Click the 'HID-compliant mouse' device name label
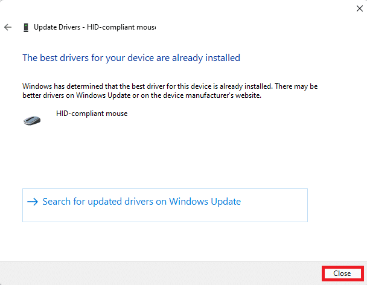Image resolution: width=367 pixels, height=285 pixels. coord(92,114)
